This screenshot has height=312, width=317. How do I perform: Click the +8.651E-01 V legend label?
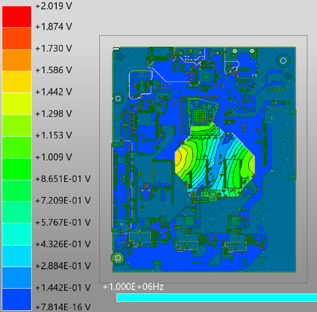coord(62,179)
